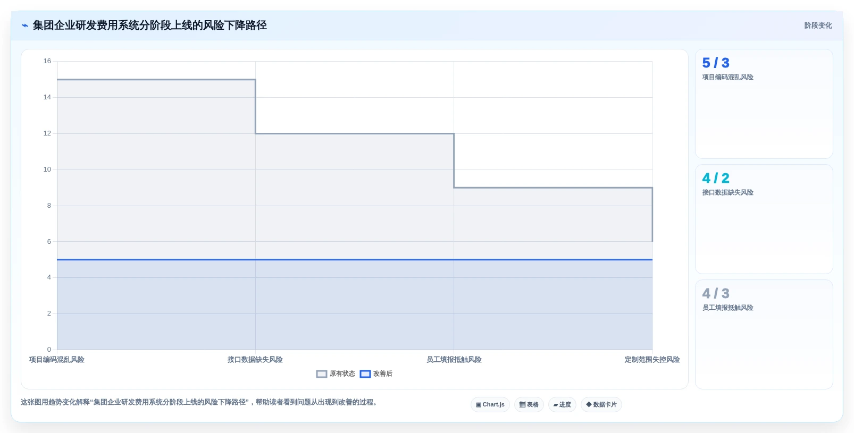Open the 5 / 3 项目编码混乱风险 card

(x=764, y=104)
